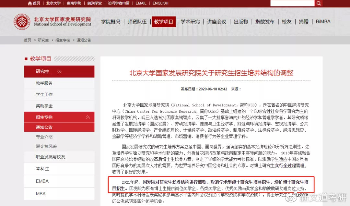The height and width of the screenshot is (206, 350).
Task: Open 校友 navigation menu
Action: 286,22
